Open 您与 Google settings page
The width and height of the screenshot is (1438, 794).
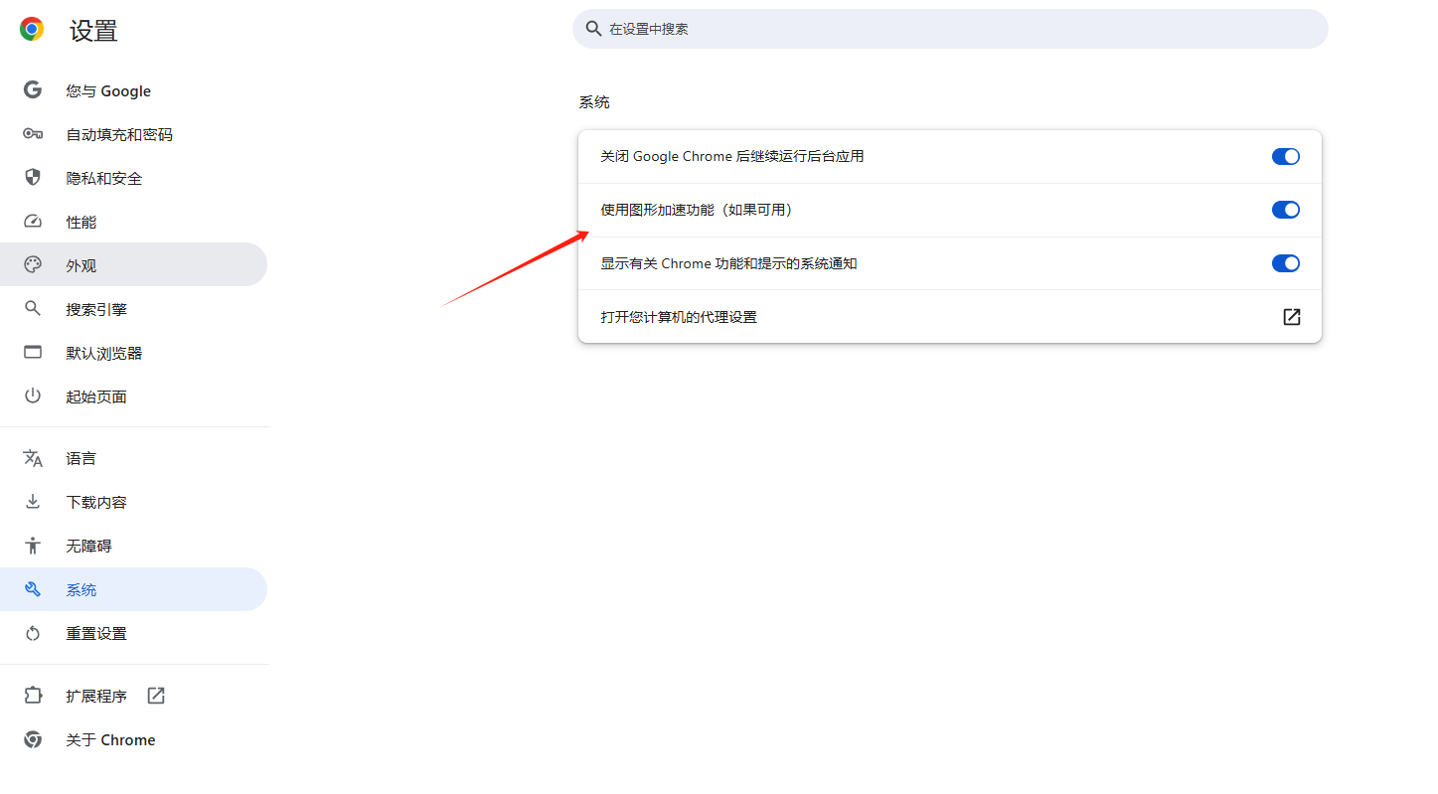click(x=133, y=90)
